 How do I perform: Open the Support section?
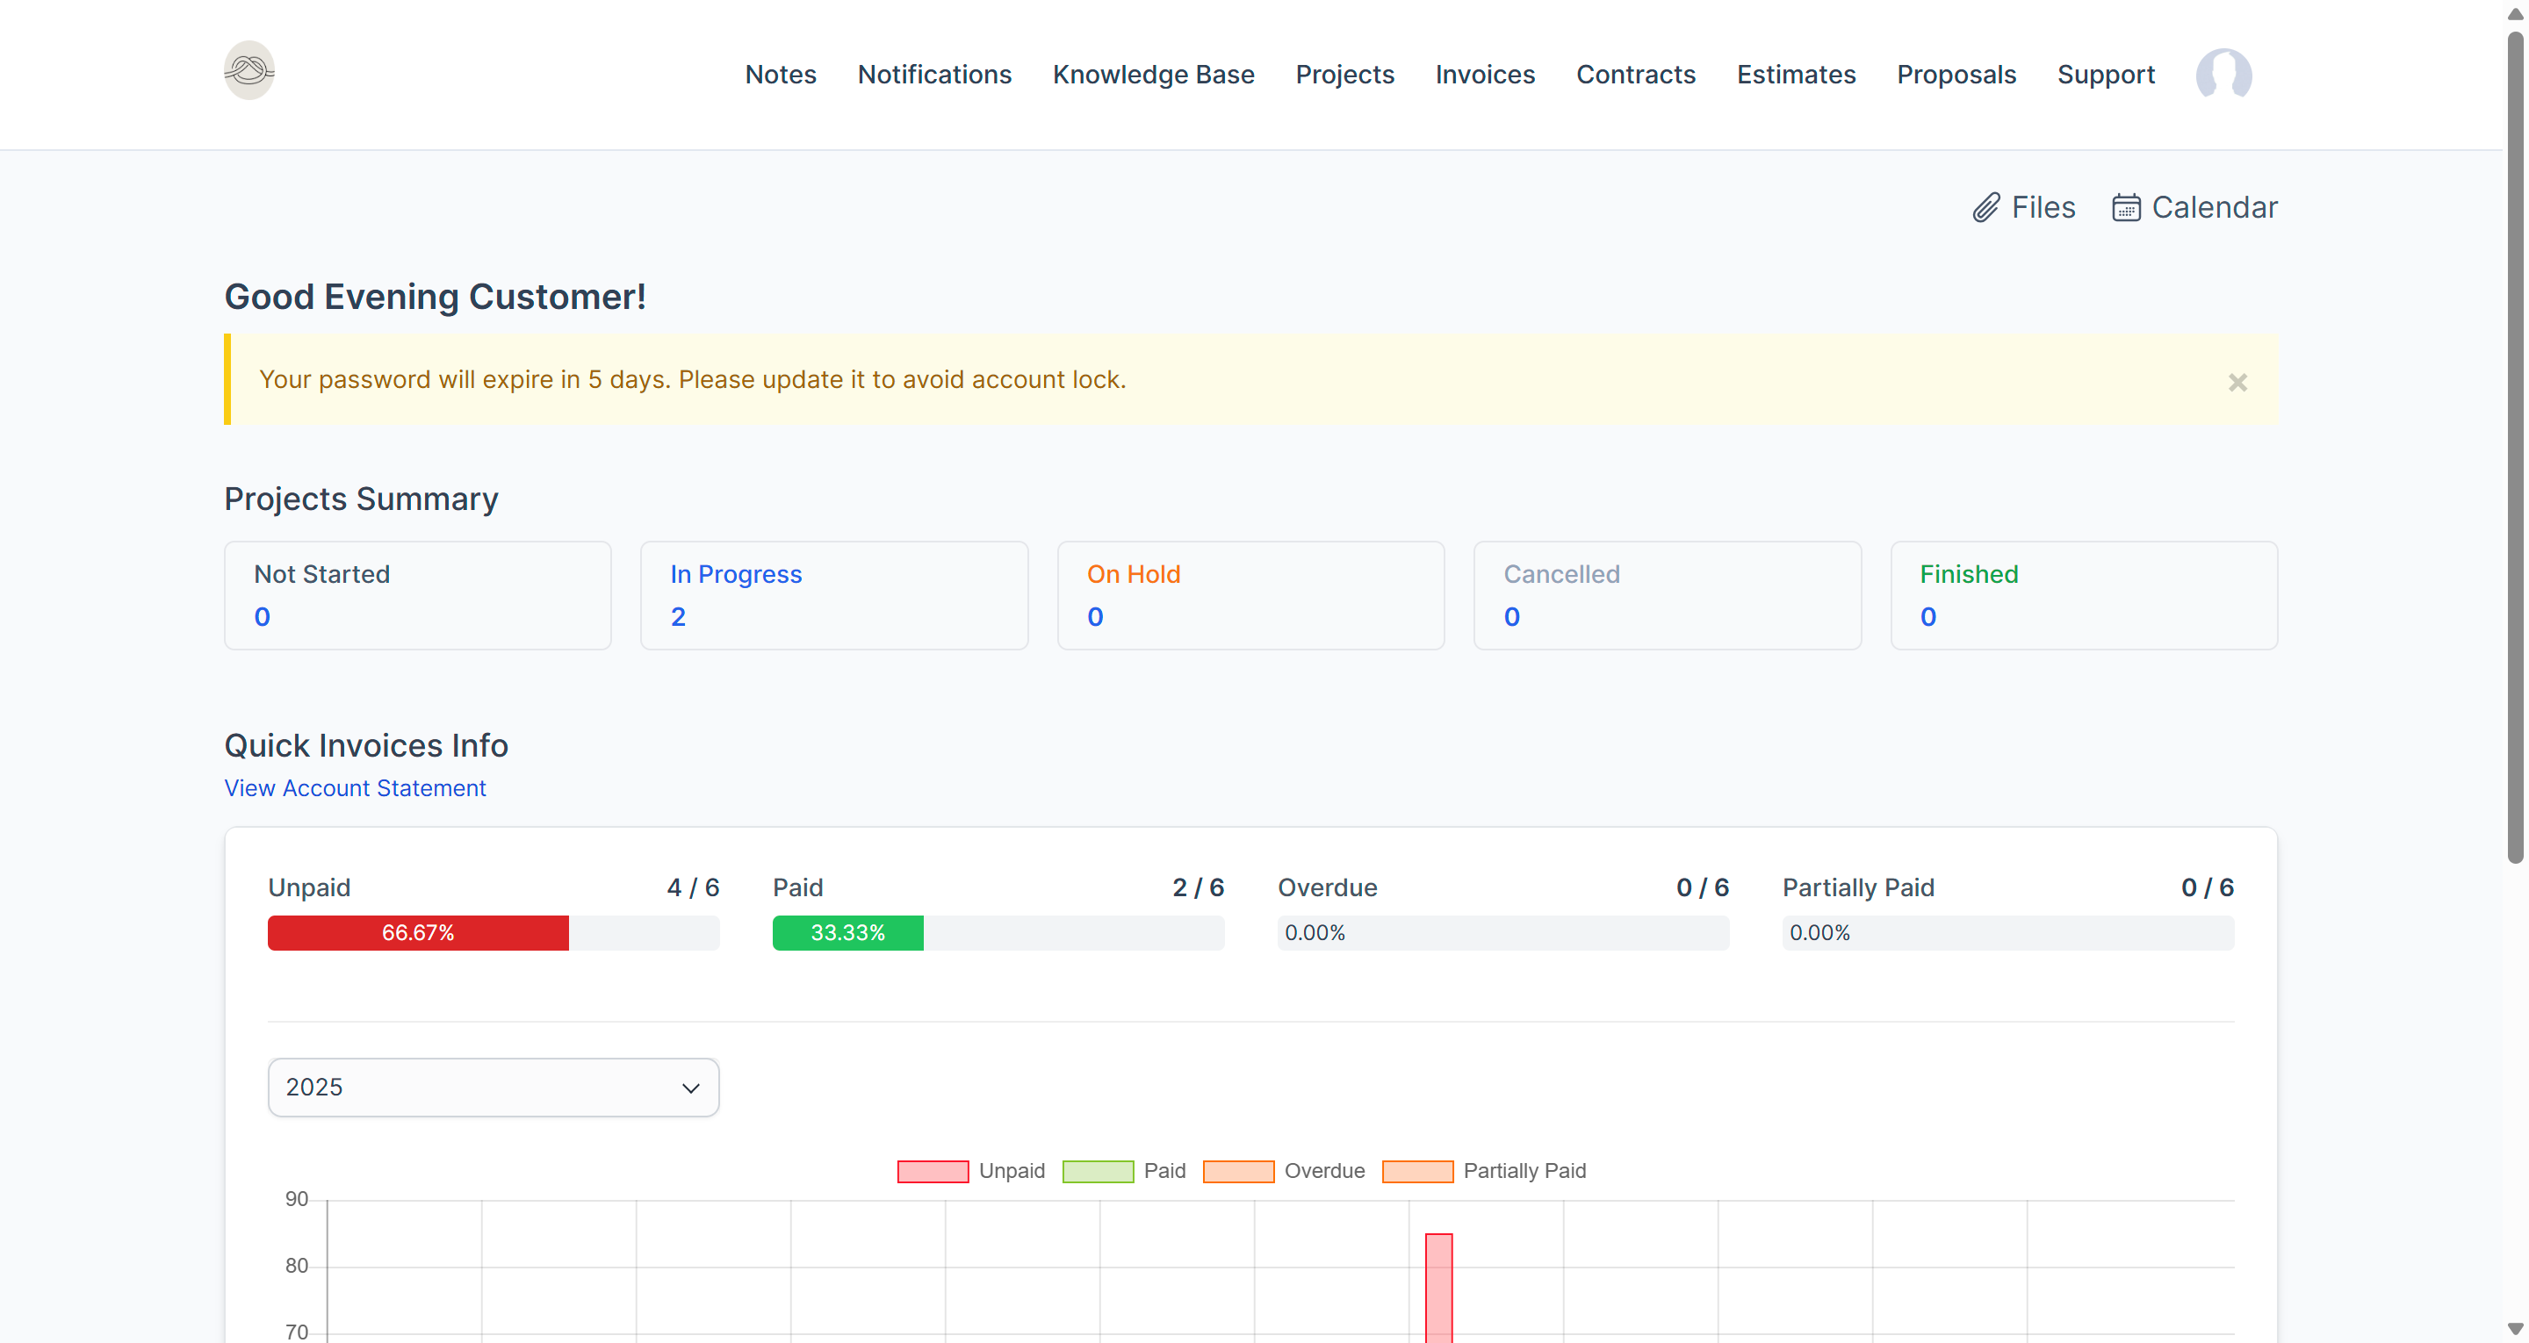pos(2106,74)
